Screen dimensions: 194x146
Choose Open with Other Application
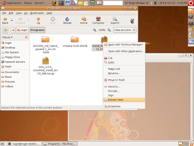click(124, 51)
